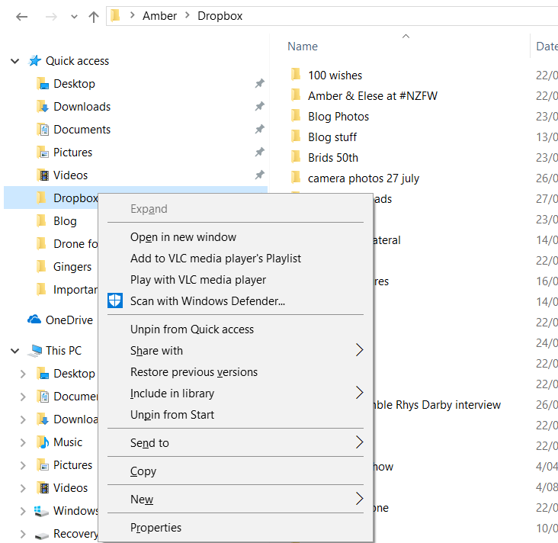This screenshot has height=543, width=558.
Task: Sort by the Name column header
Action: [x=303, y=47]
